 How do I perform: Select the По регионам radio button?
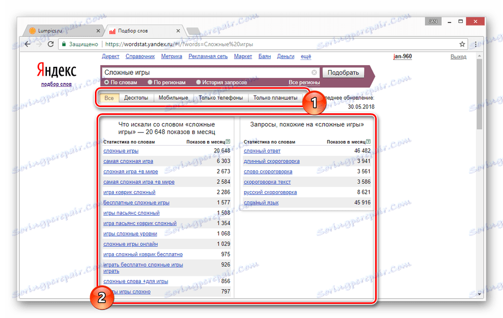pyautogui.click(x=150, y=83)
